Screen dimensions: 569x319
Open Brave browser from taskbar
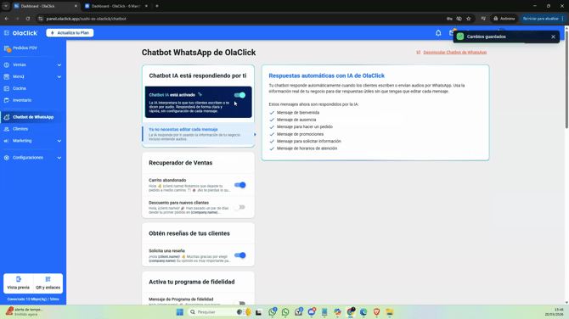tap(377, 312)
